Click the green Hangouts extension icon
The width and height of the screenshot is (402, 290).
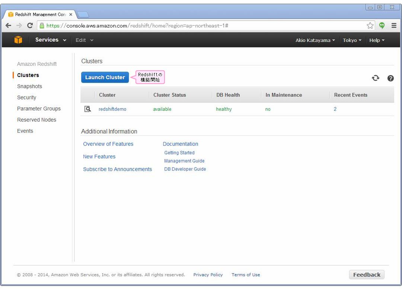click(x=382, y=25)
